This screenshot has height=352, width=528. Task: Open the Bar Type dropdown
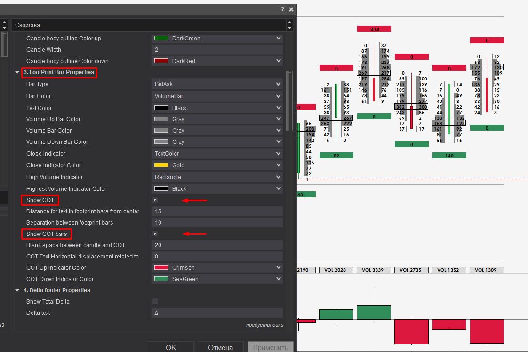[x=217, y=84]
